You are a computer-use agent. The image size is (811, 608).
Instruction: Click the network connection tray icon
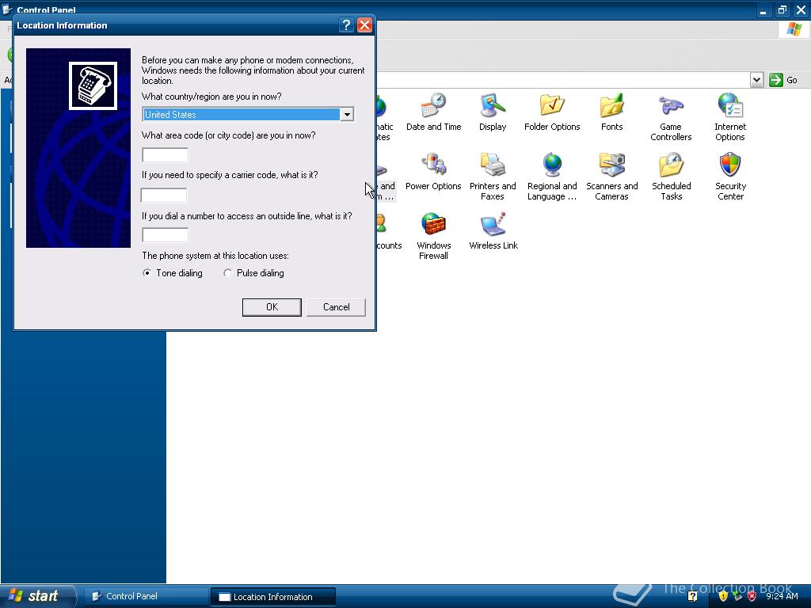(737, 596)
